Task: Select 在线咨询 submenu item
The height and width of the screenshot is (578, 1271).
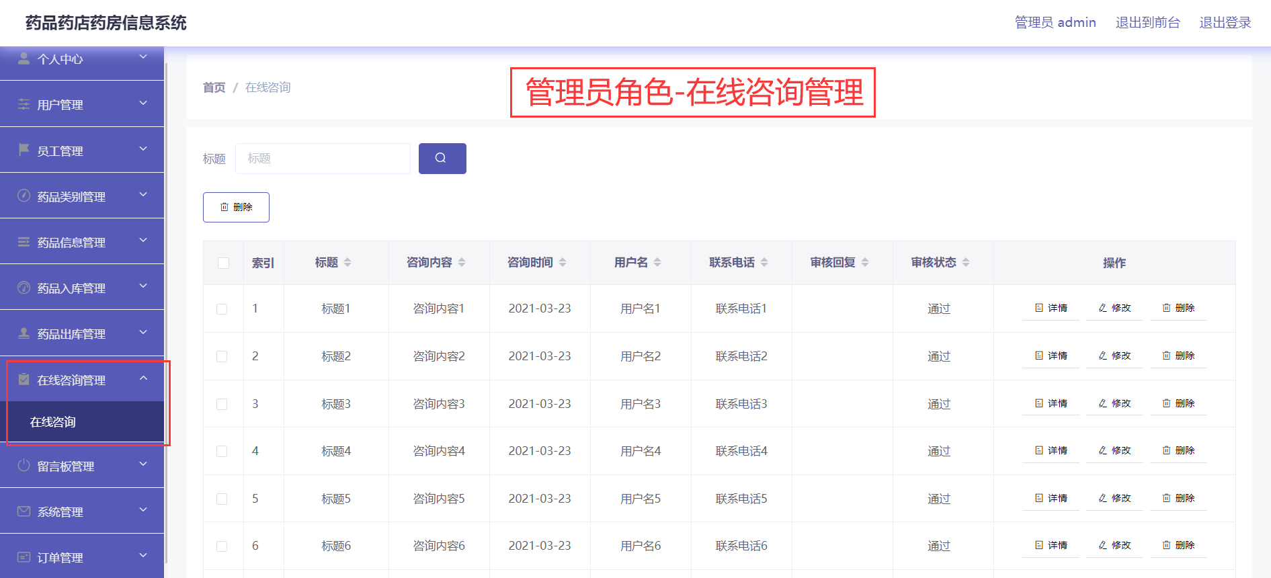Action: pos(82,422)
